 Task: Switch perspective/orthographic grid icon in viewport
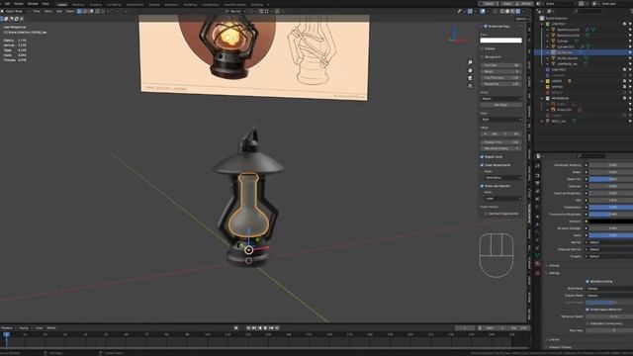pos(470,86)
